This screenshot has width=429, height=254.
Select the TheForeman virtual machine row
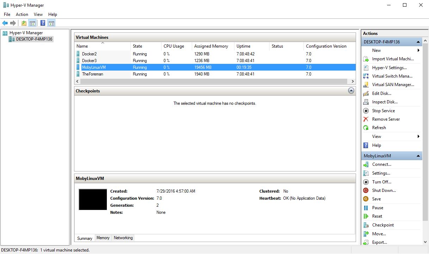(x=93, y=74)
